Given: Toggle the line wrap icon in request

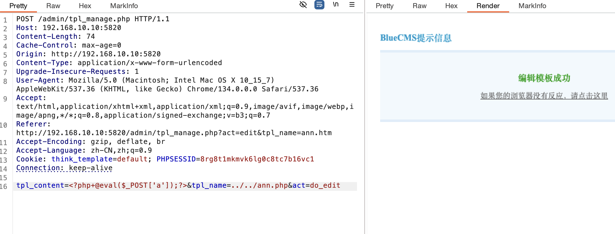Looking at the screenshot, I should 319,5.
